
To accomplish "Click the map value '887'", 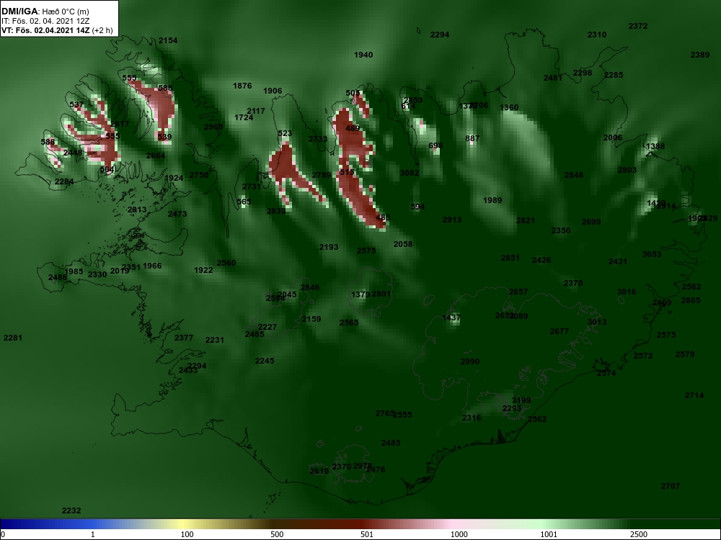I will (x=472, y=138).
